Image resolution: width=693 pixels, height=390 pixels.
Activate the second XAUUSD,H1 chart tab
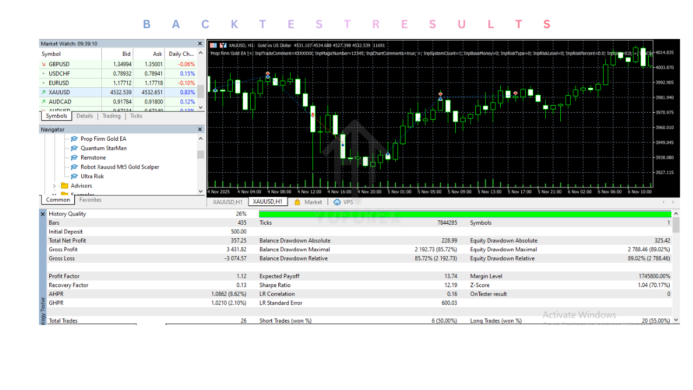tap(267, 201)
